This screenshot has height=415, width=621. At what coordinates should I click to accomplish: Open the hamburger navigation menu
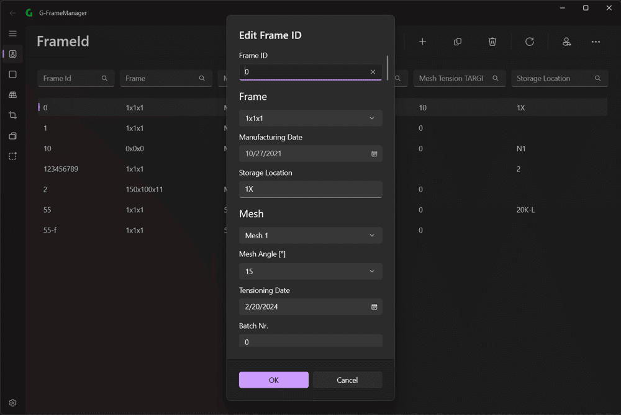pos(12,33)
